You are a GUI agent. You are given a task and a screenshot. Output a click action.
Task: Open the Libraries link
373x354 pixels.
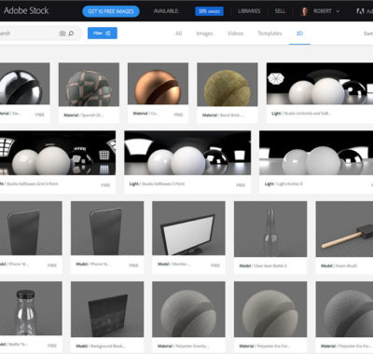pos(249,11)
